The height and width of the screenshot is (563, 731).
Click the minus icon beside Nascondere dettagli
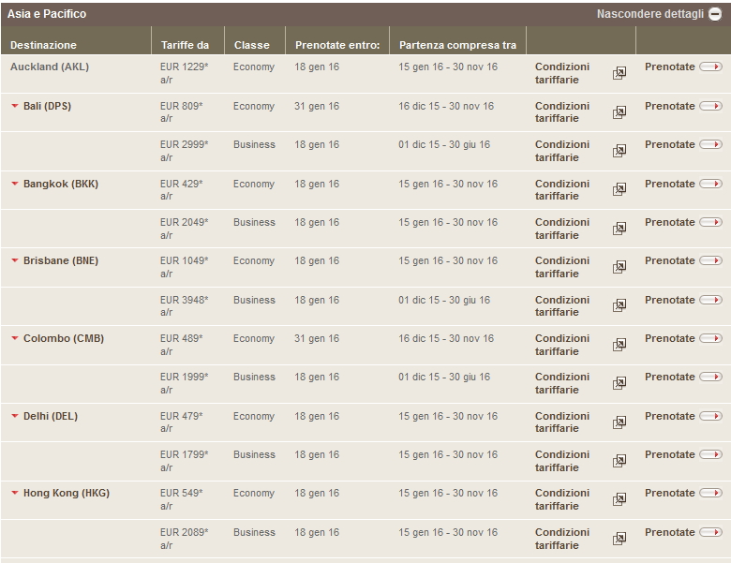point(716,14)
